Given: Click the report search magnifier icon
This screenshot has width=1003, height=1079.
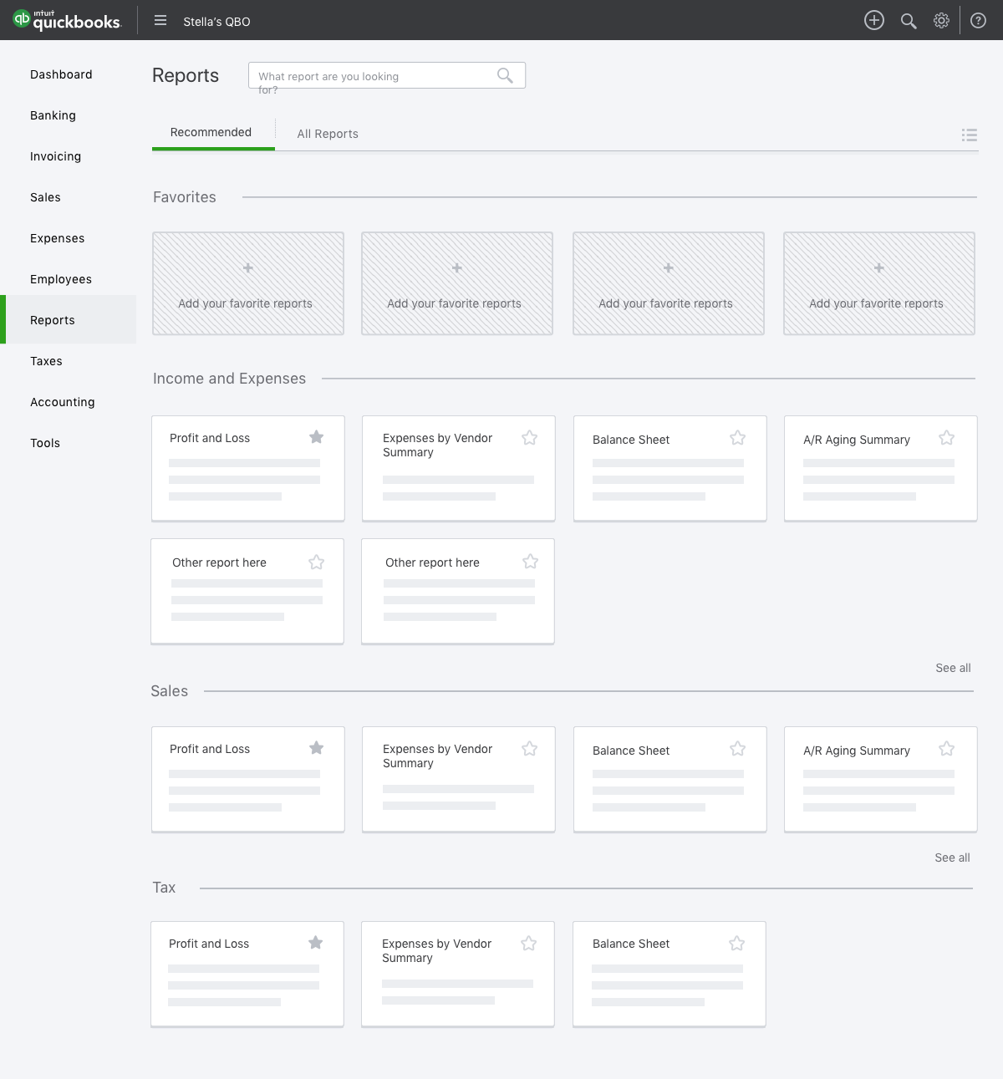Looking at the screenshot, I should pos(505,75).
